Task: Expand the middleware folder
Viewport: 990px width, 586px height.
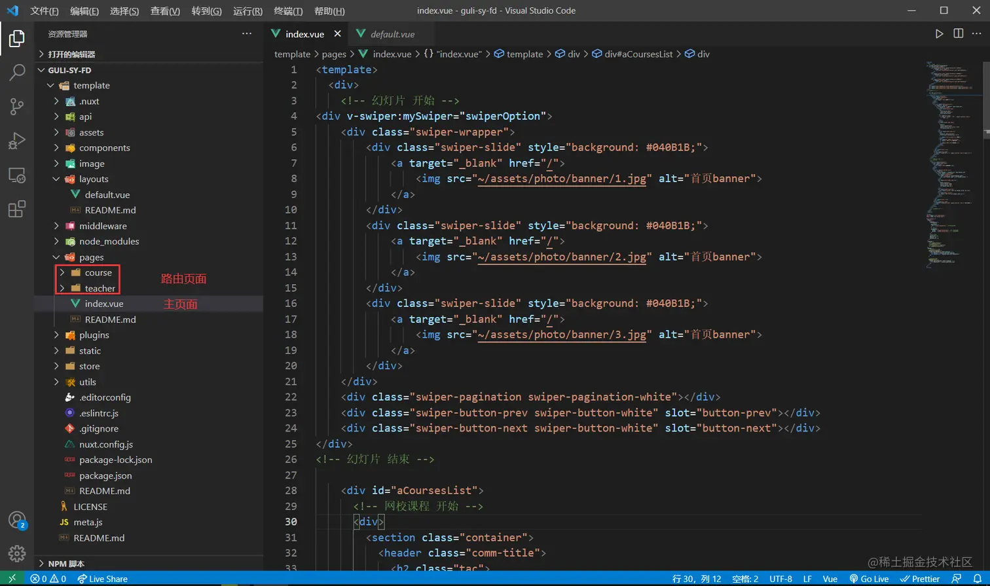Action: tap(149, 226)
